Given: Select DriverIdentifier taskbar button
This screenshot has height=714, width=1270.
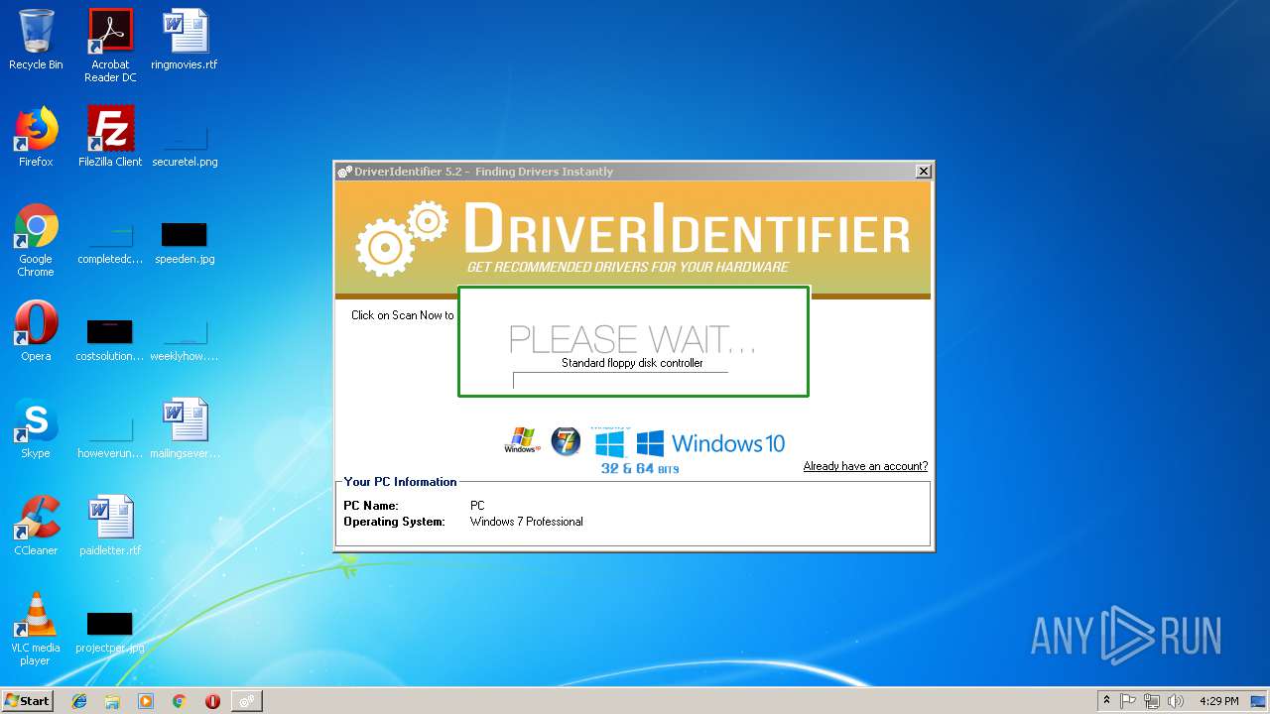Looking at the screenshot, I should tap(246, 701).
